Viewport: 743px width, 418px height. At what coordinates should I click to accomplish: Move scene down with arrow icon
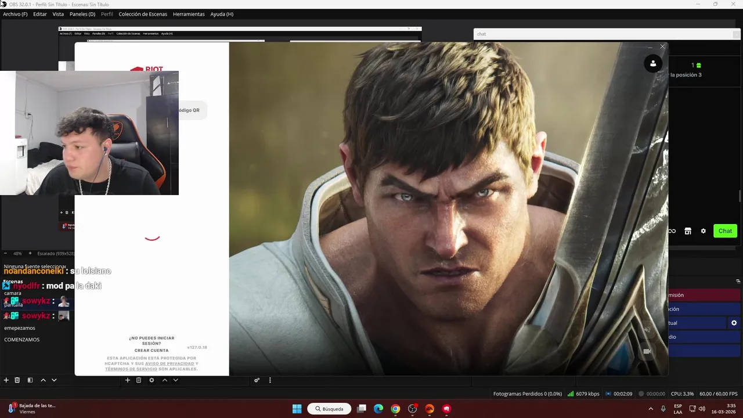click(54, 380)
